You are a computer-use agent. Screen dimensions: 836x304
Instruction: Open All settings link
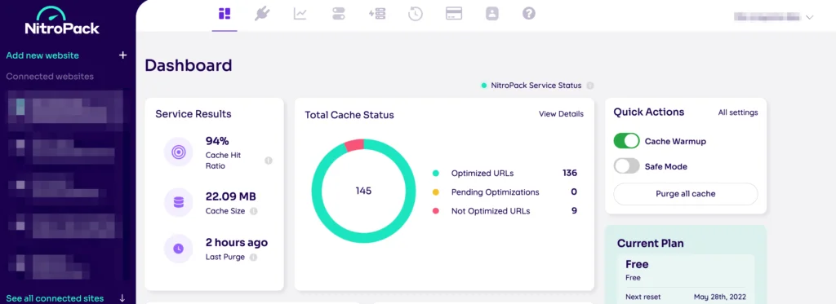[x=738, y=112]
